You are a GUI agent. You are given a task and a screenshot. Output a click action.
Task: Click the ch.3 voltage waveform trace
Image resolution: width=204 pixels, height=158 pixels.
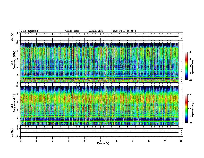[x=99, y=132]
